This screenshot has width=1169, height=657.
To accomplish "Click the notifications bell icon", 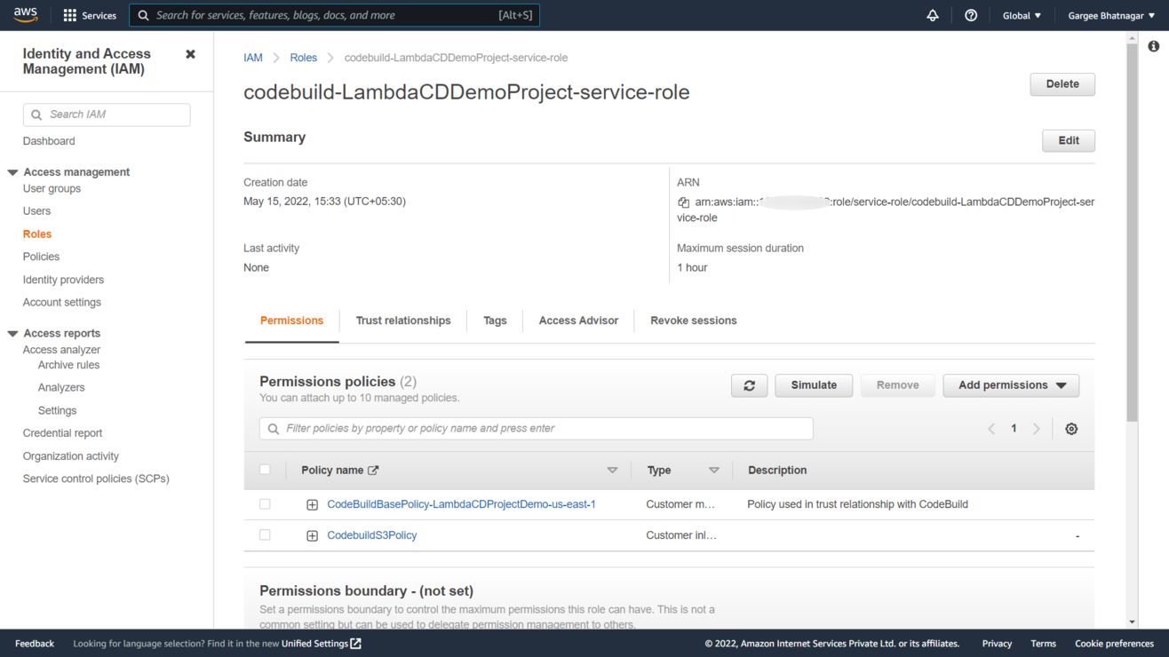I will (x=932, y=15).
